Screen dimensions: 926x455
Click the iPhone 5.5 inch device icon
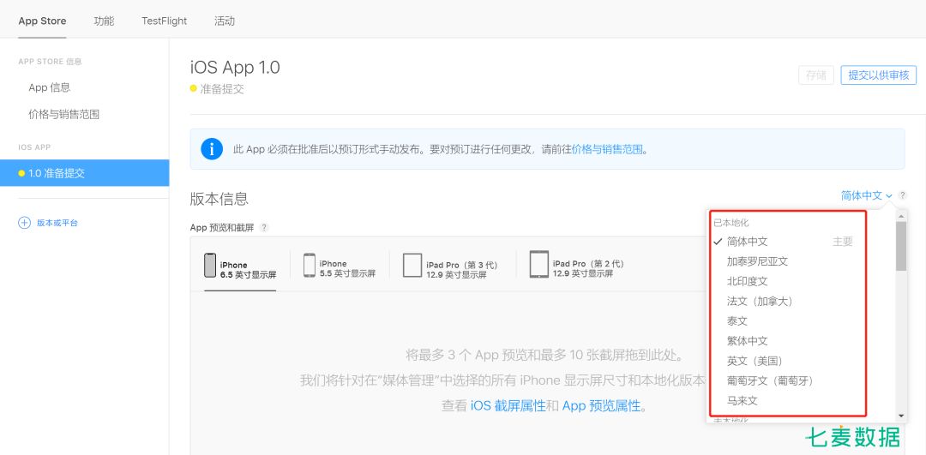(x=310, y=266)
